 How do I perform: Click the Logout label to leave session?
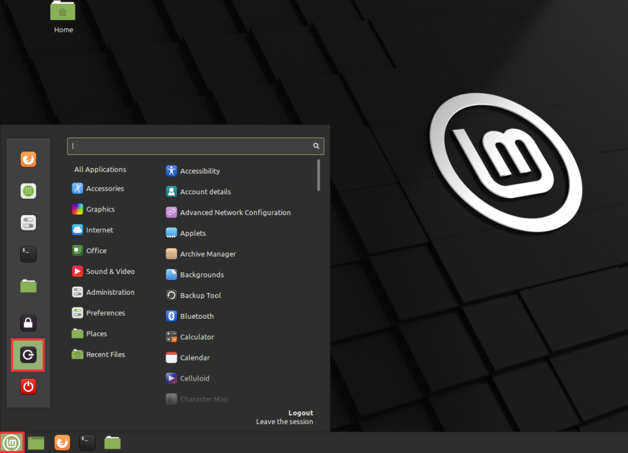(300, 413)
